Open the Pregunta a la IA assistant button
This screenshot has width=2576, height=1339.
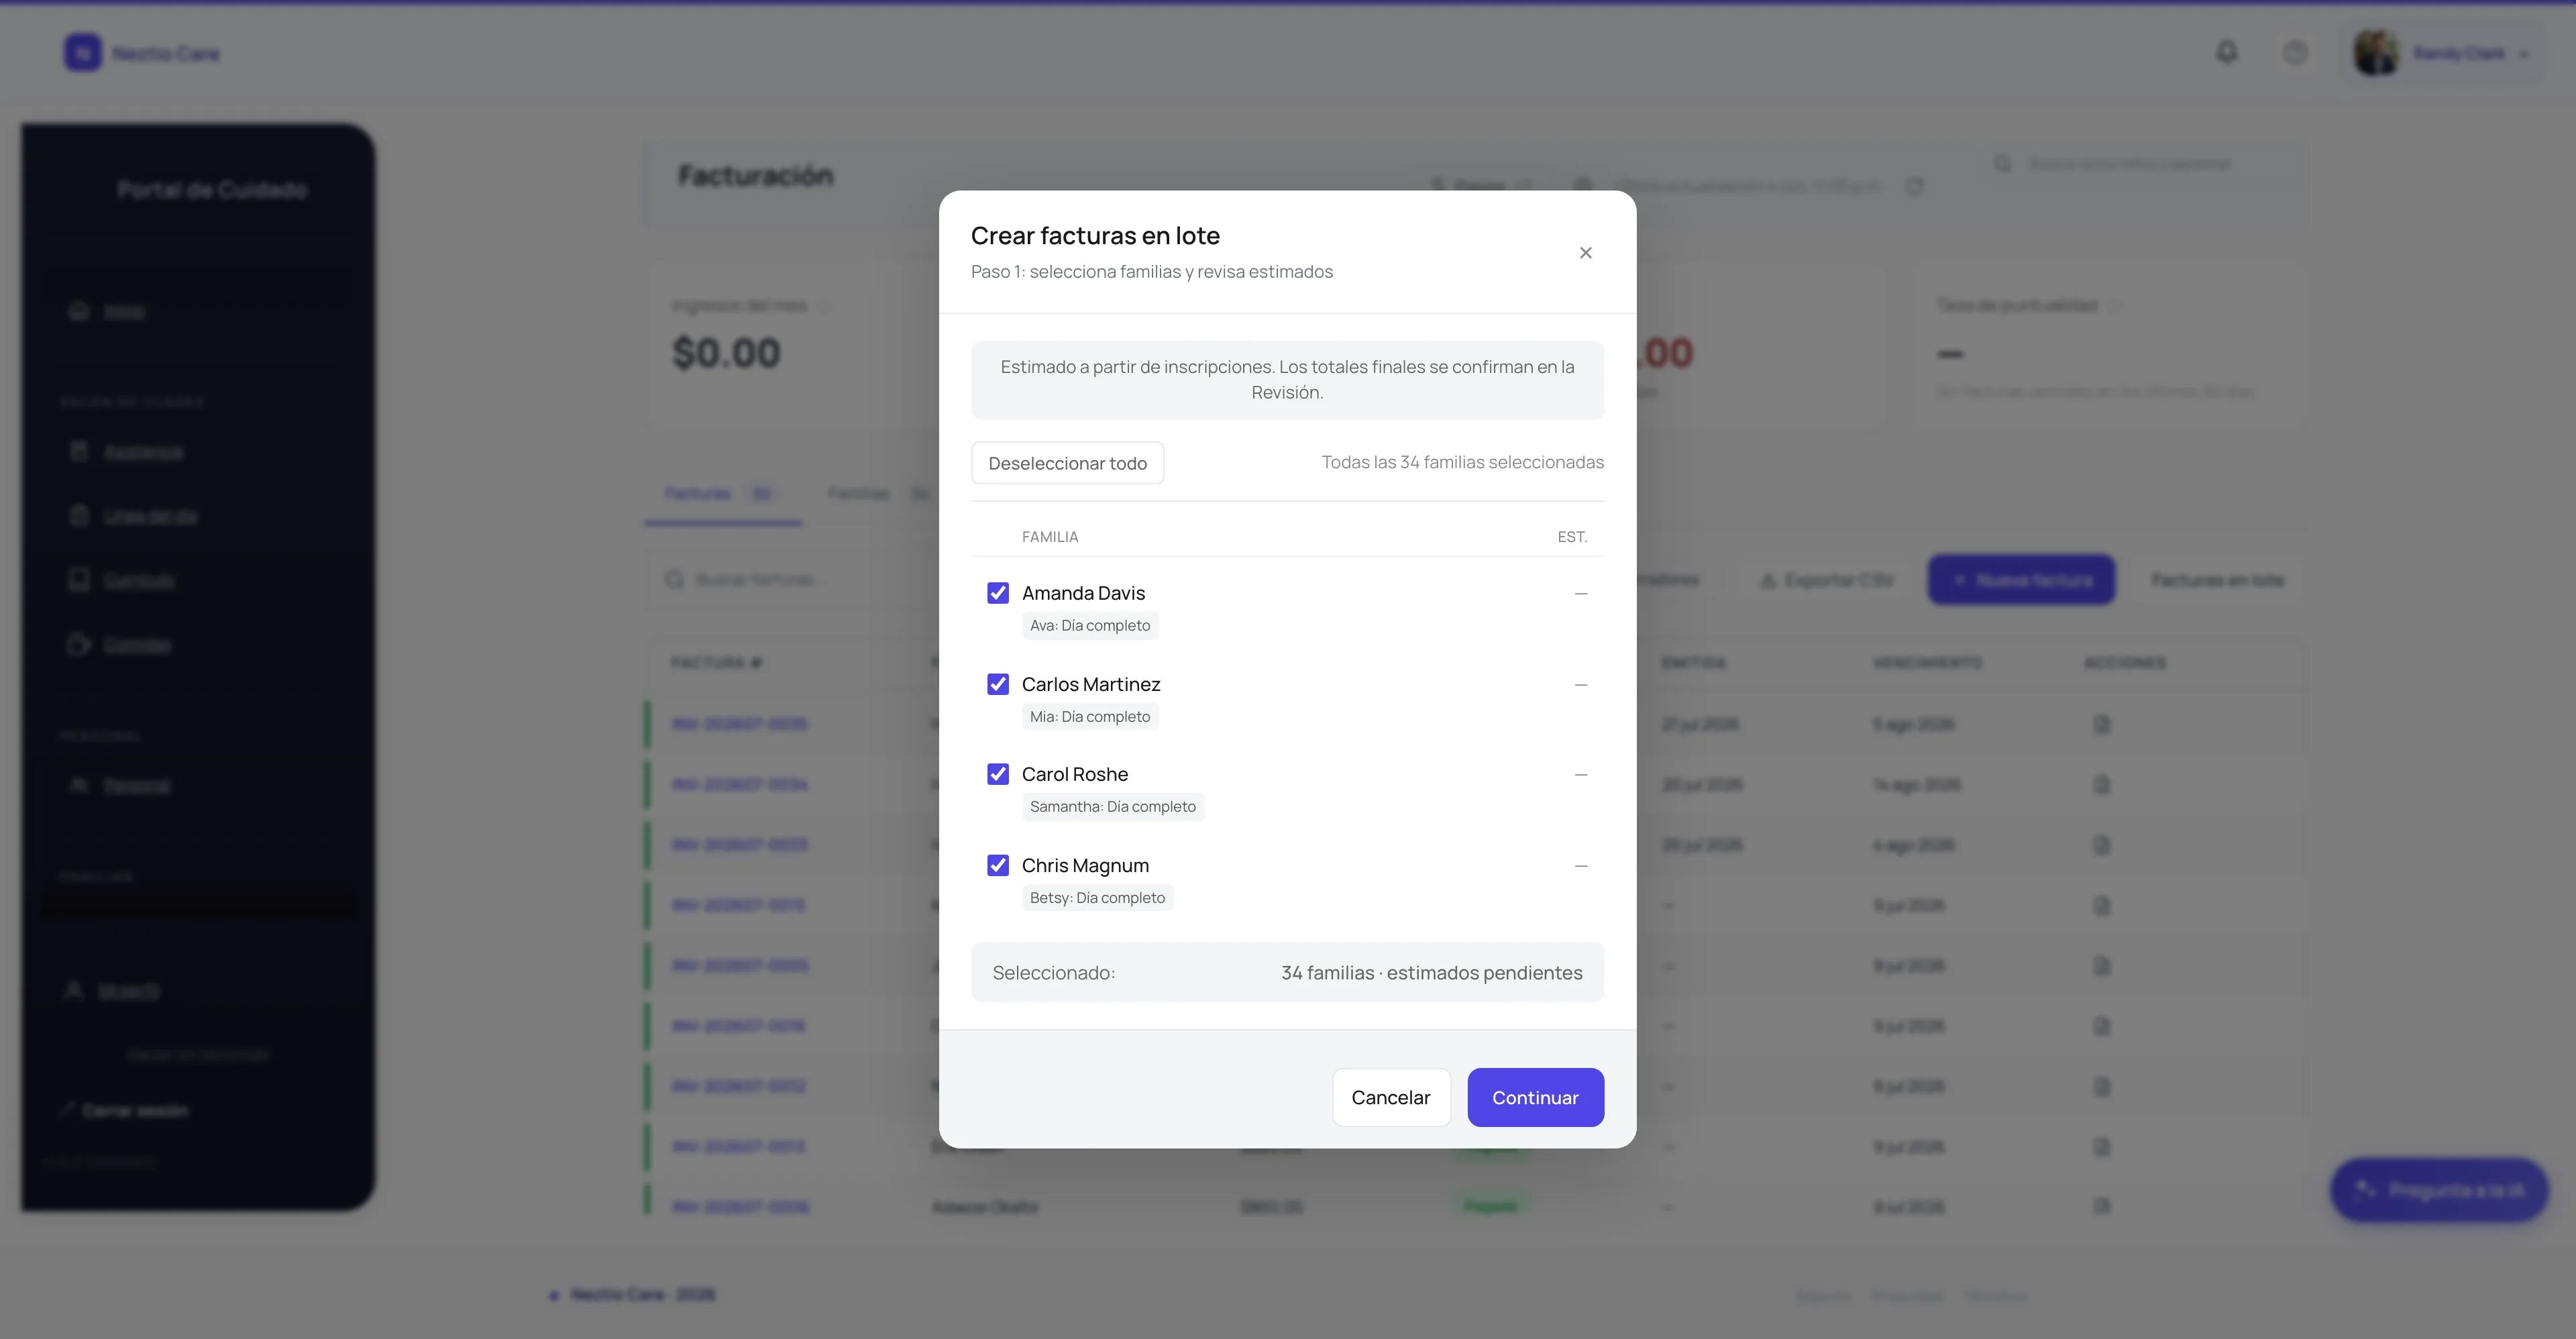[x=2438, y=1190]
